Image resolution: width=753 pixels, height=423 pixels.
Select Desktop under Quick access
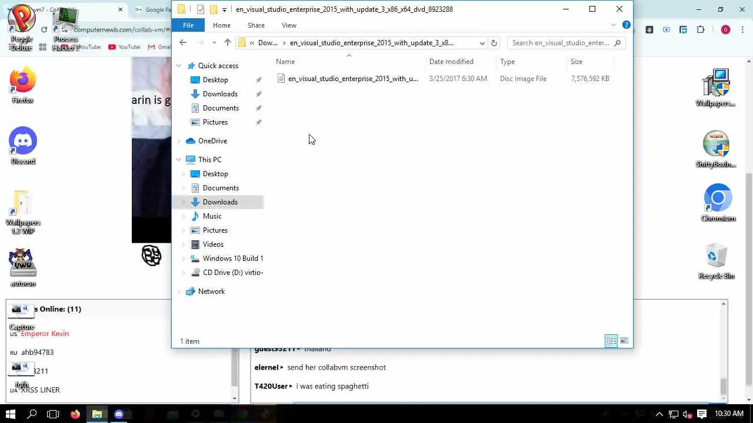coord(215,80)
